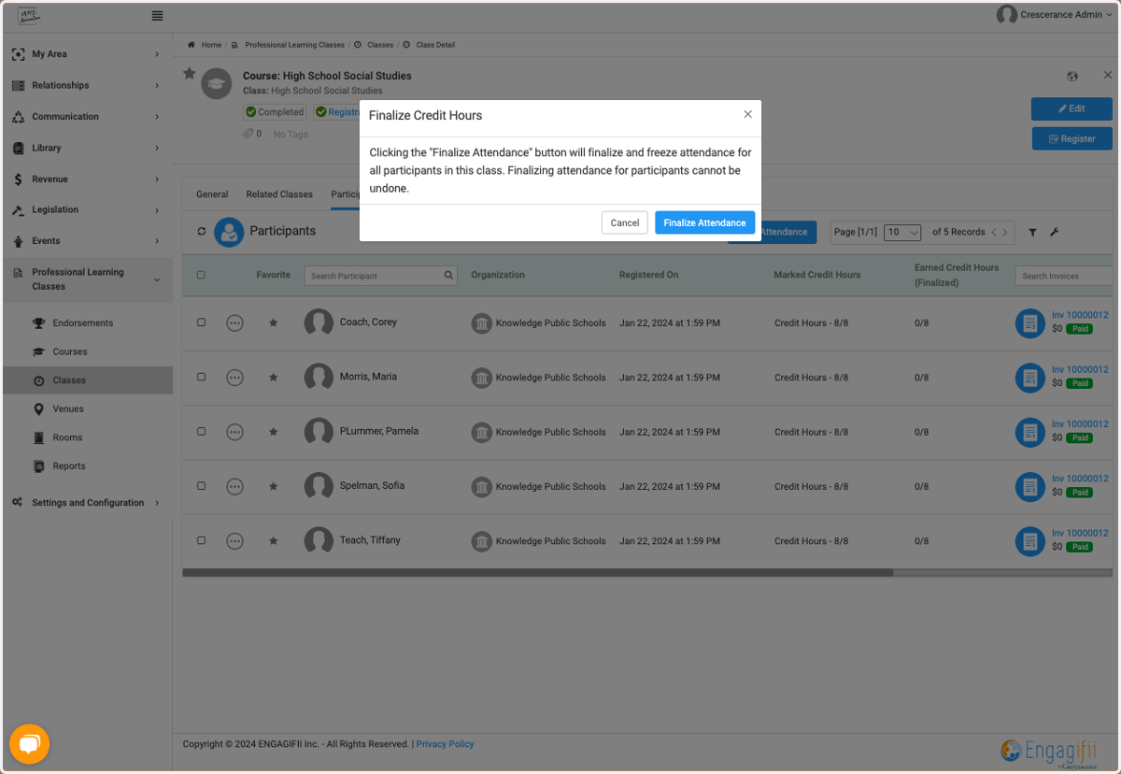Click next page arrow in pagination
The image size is (1121, 774).
pos(1005,233)
